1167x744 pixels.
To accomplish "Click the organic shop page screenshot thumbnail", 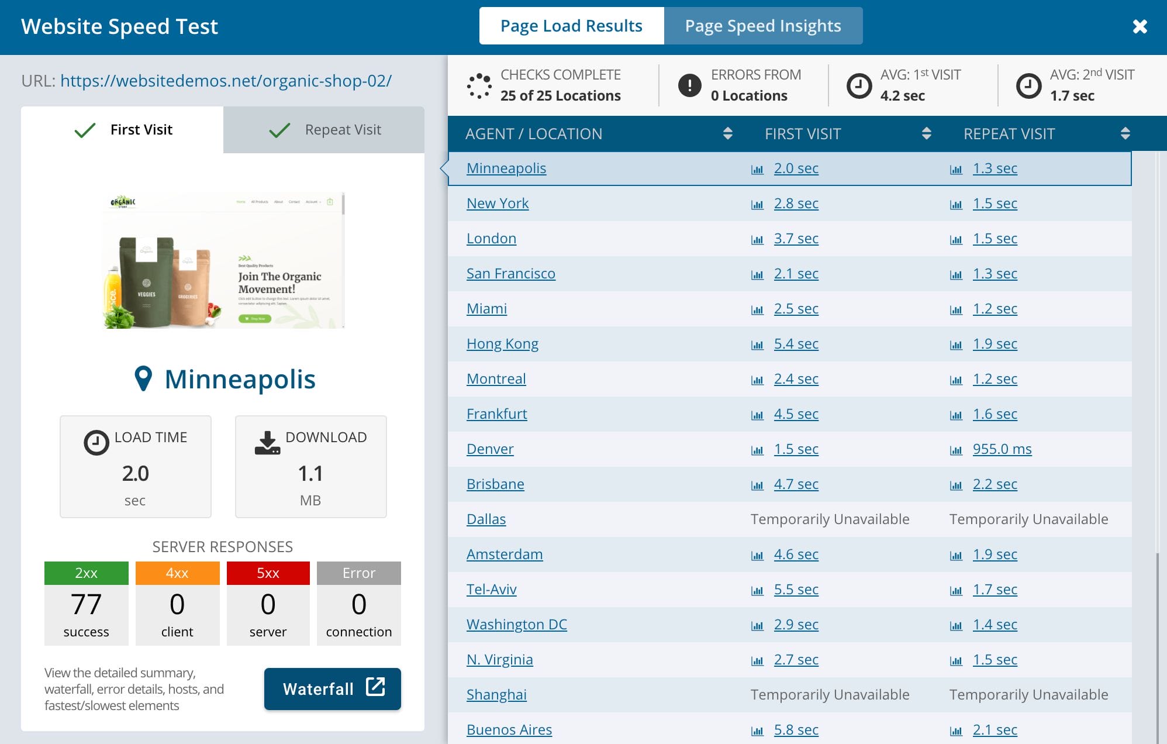I will [x=223, y=261].
